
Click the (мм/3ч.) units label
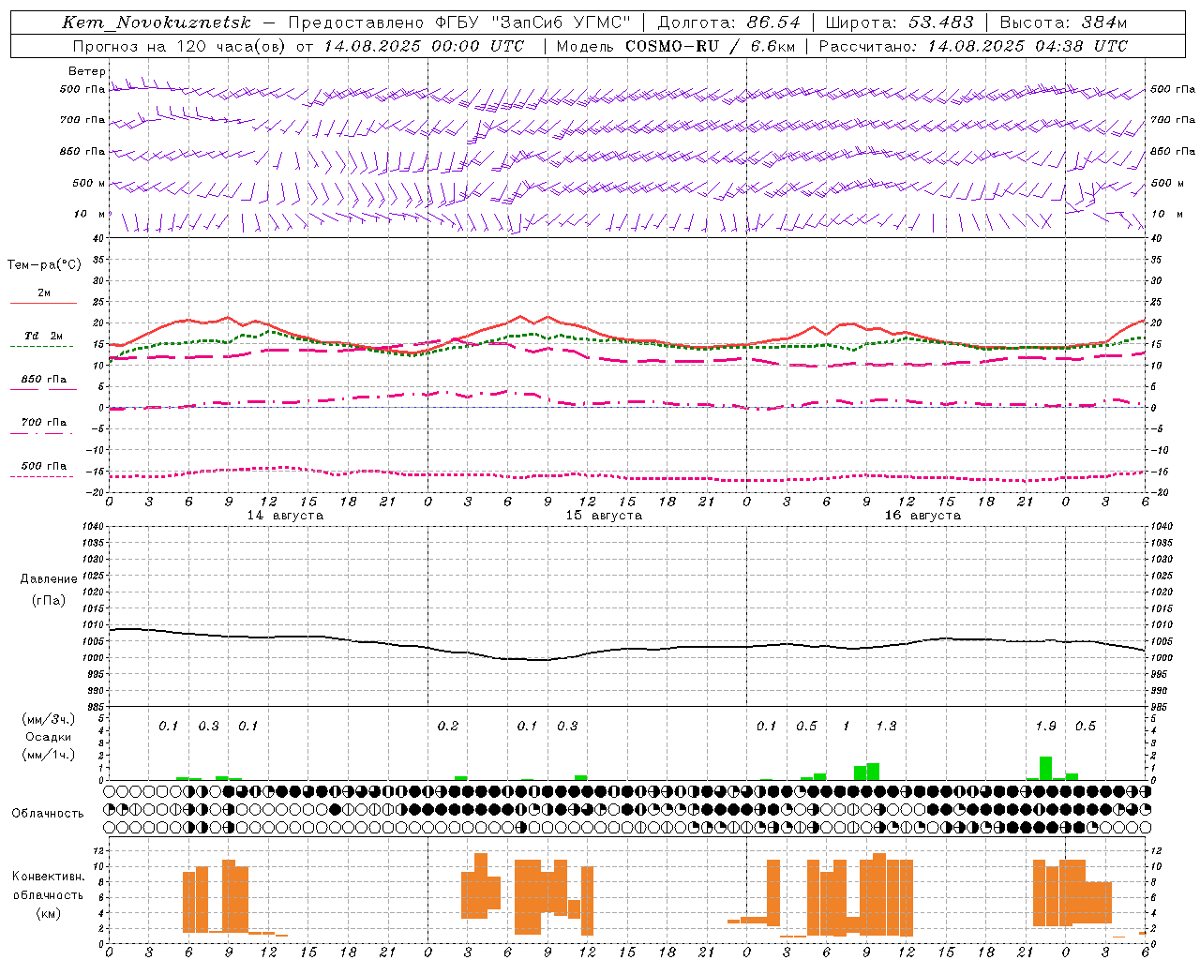click(49, 719)
